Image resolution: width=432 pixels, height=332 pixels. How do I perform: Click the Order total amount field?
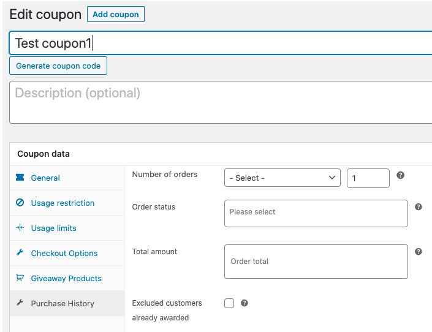(x=316, y=262)
